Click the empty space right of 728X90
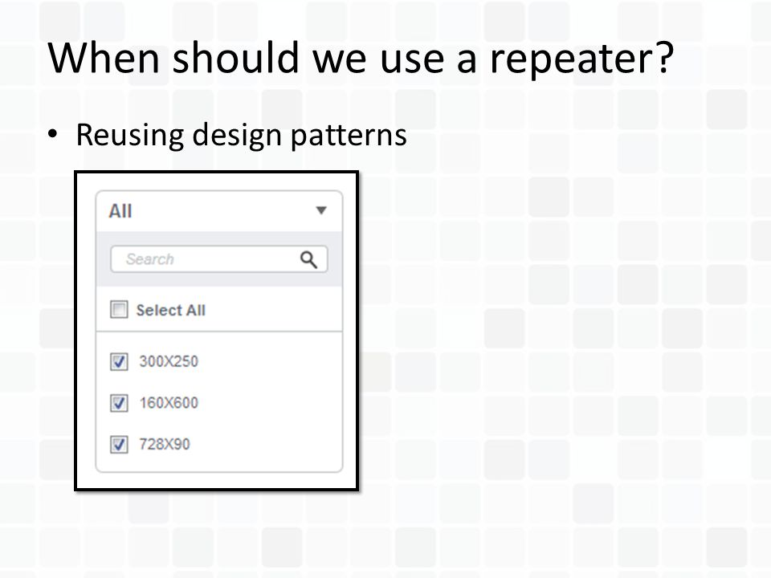The image size is (771, 578). click(266, 444)
